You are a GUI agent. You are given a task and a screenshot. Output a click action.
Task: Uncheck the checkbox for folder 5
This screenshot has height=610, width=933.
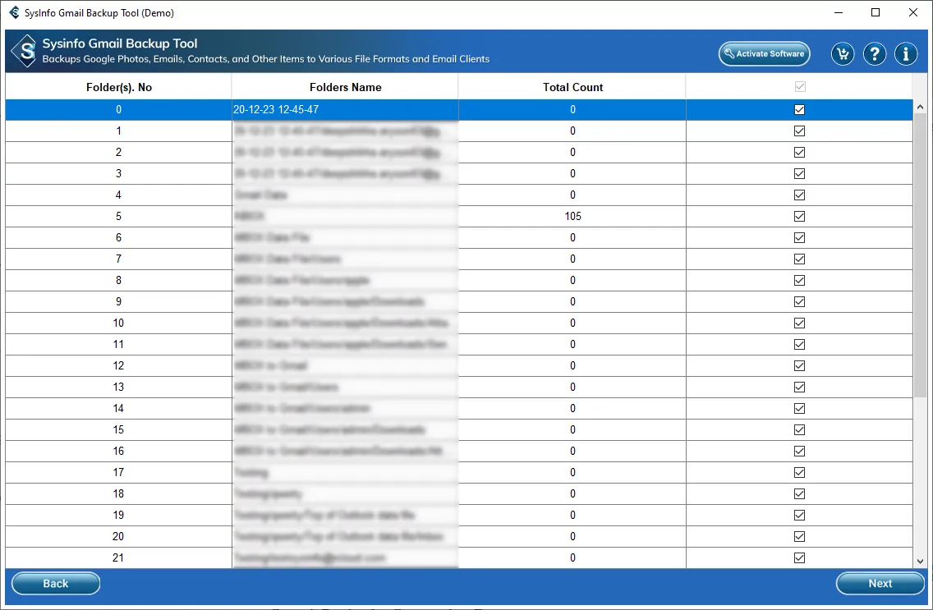(800, 217)
